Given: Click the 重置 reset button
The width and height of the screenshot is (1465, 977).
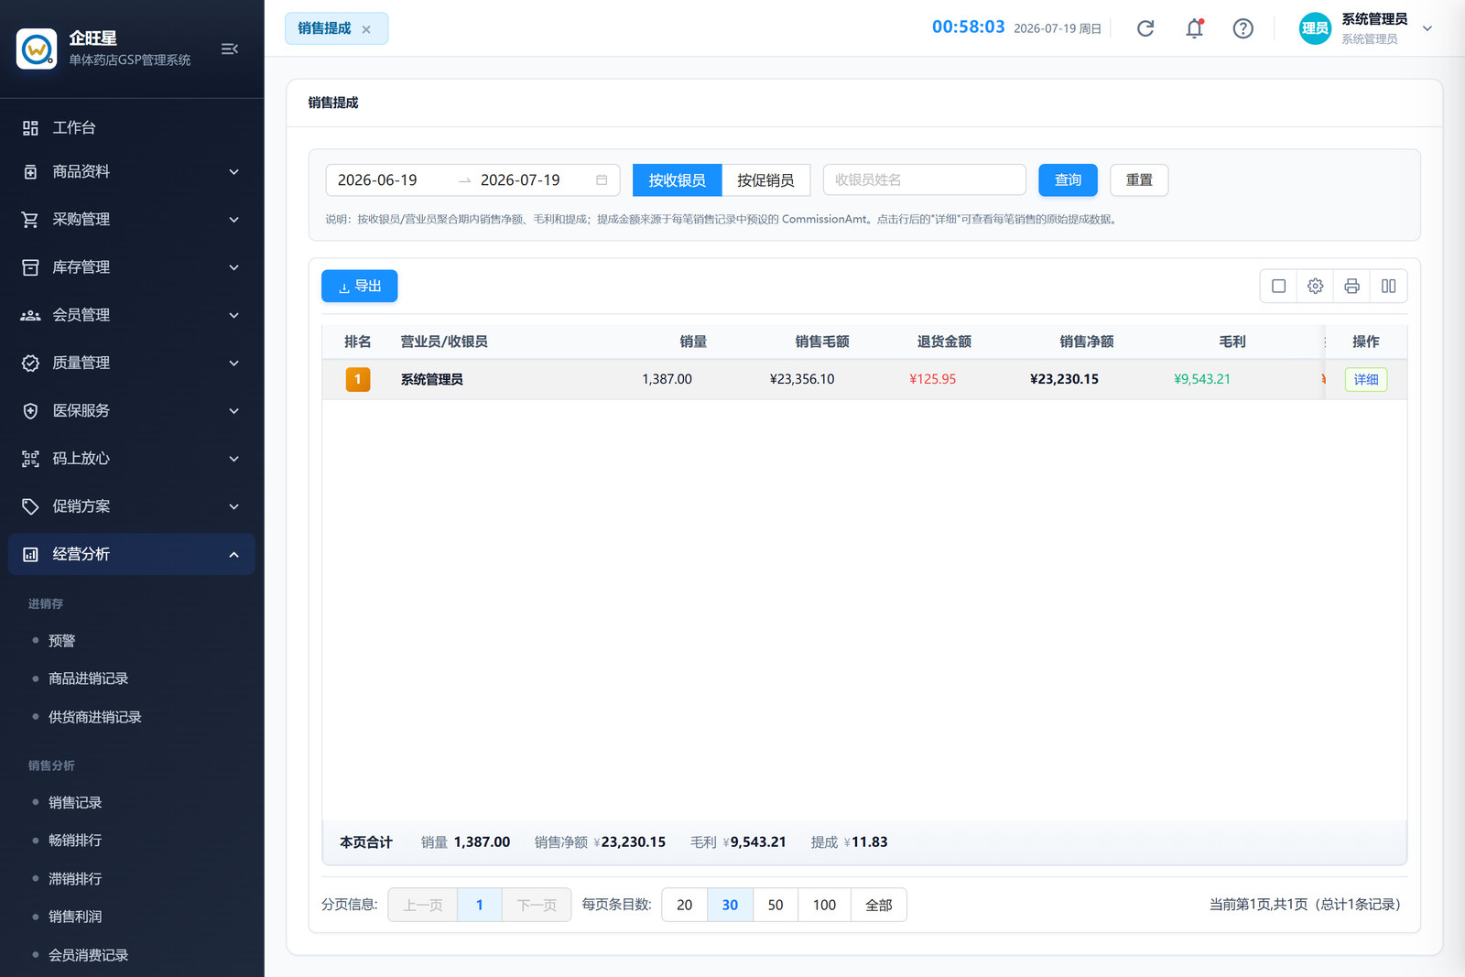Looking at the screenshot, I should coord(1139,180).
